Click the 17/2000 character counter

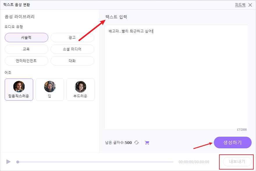click(x=242, y=129)
